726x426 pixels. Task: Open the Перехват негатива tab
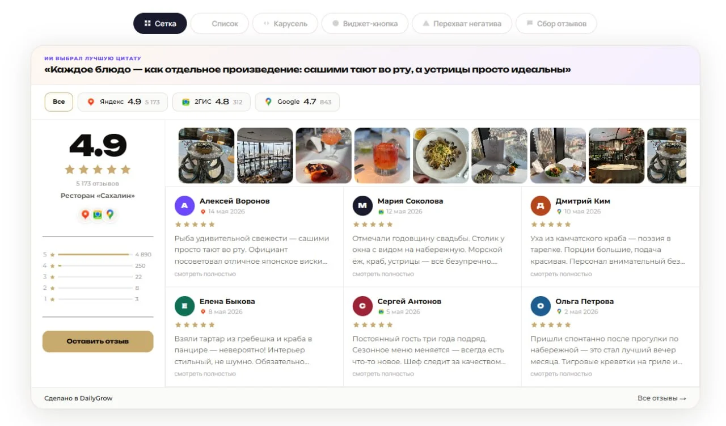pyautogui.click(x=462, y=24)
